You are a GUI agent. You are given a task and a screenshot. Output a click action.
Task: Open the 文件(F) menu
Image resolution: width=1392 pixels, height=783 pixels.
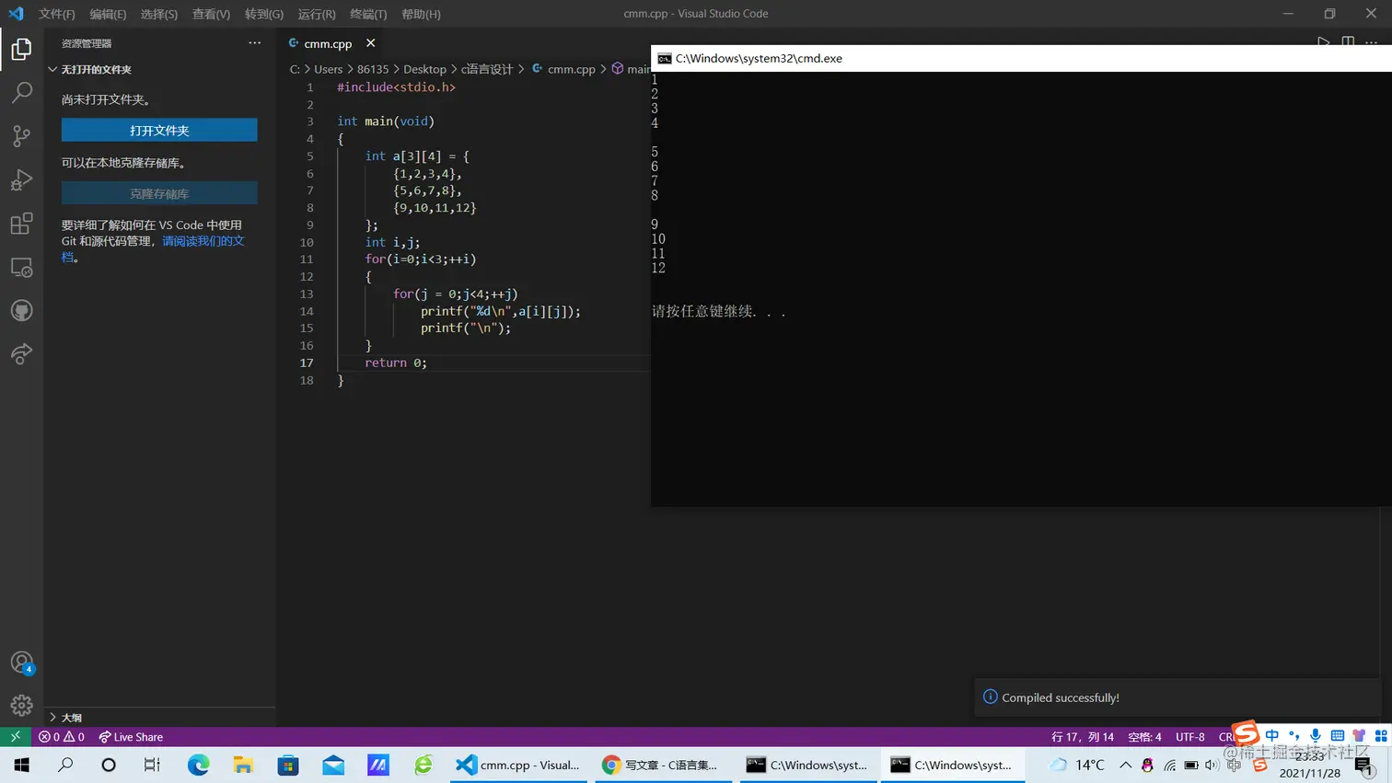57,14
